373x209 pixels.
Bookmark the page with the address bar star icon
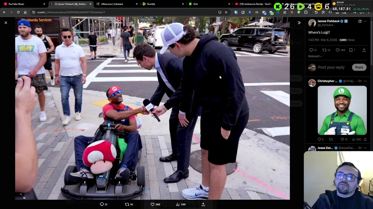(x=226, y=12)
